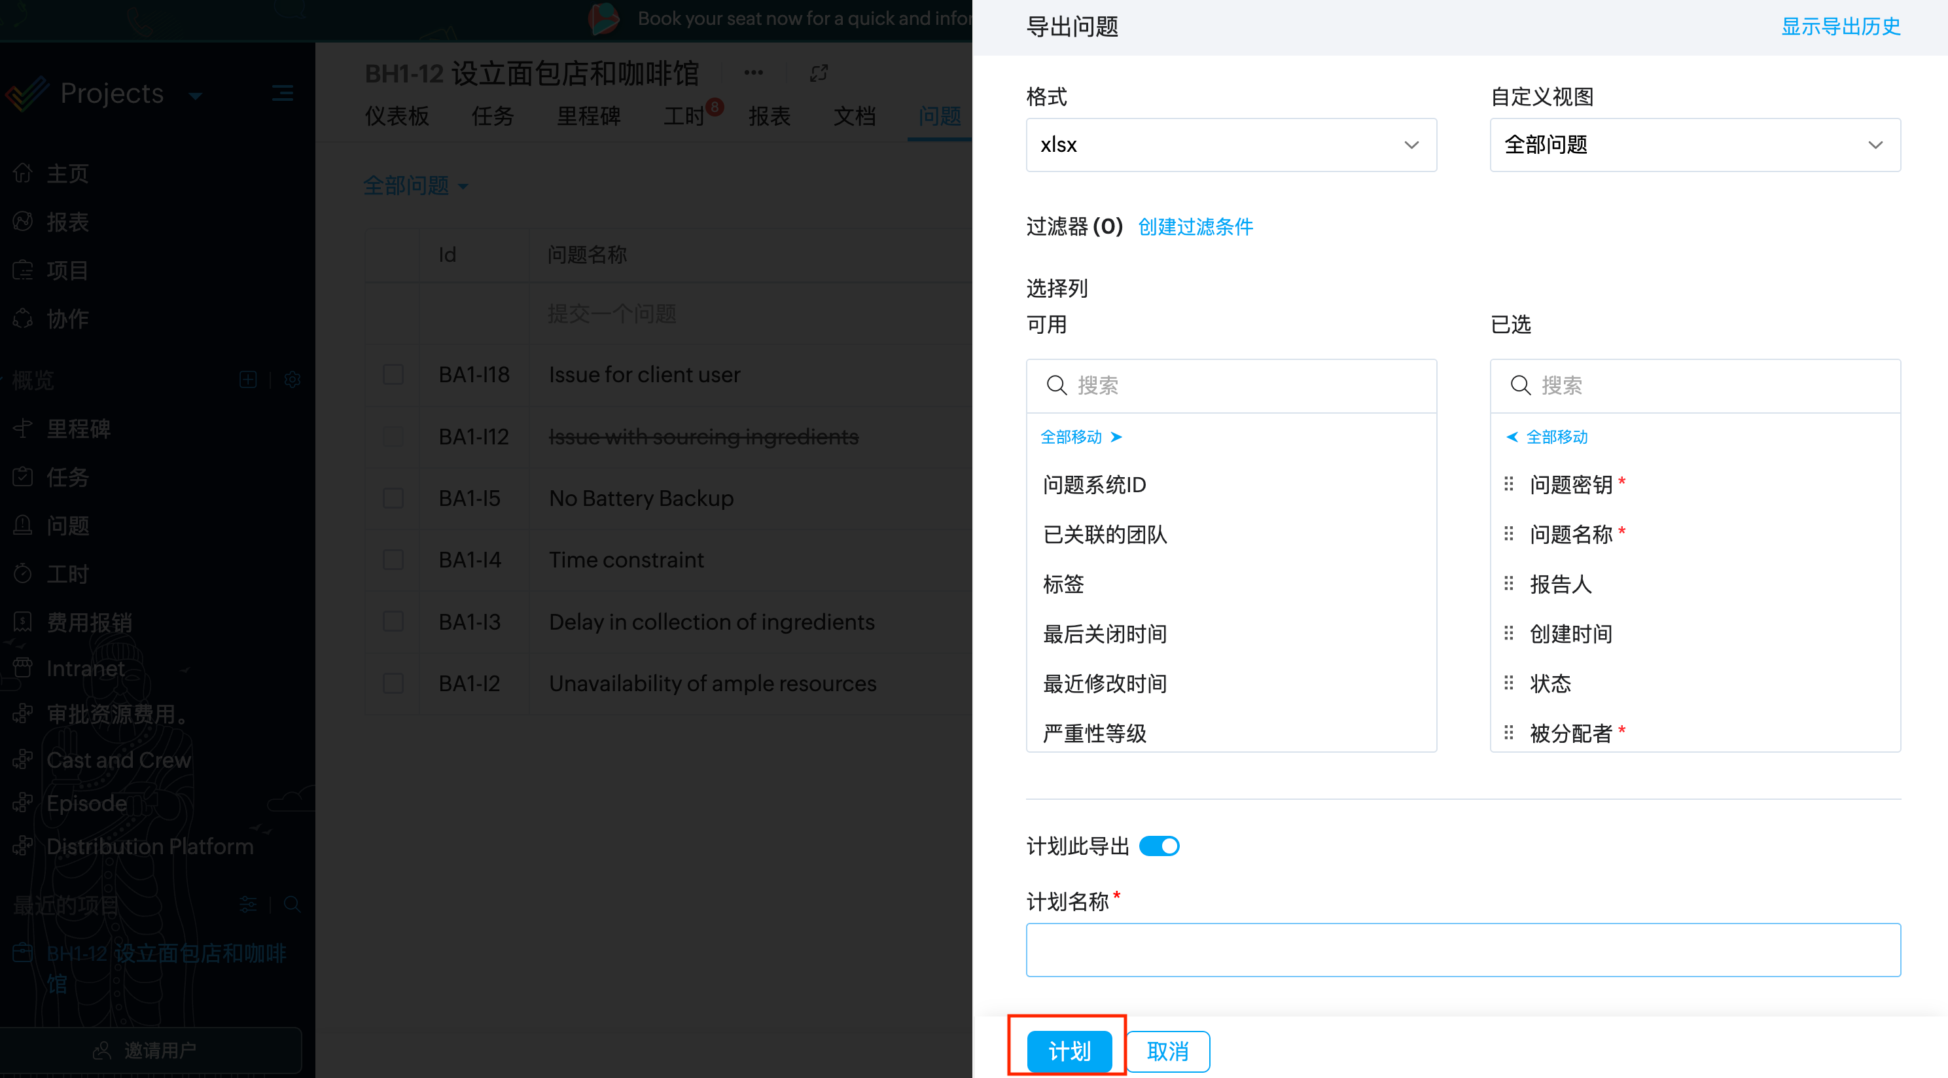Click the 创建过滤条件 link
The width and height of the screenshot is (1948, 1078).
coord(1195,227)
